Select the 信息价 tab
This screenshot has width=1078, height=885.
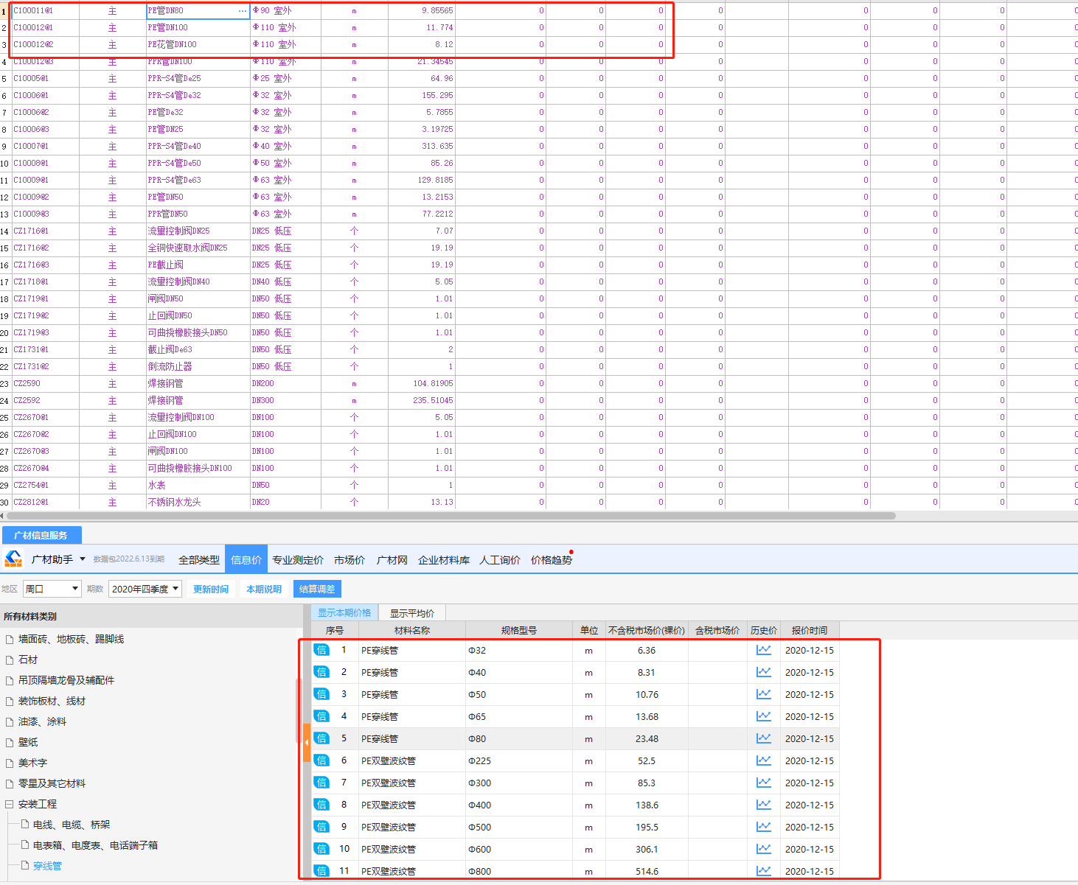(246, 559)
